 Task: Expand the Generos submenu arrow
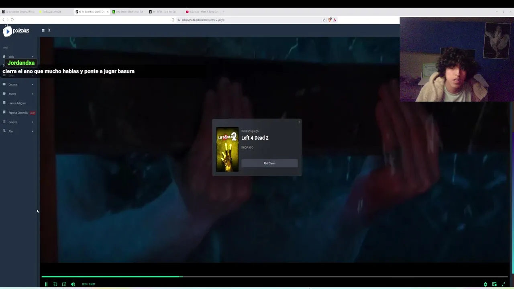pos(33,122)
